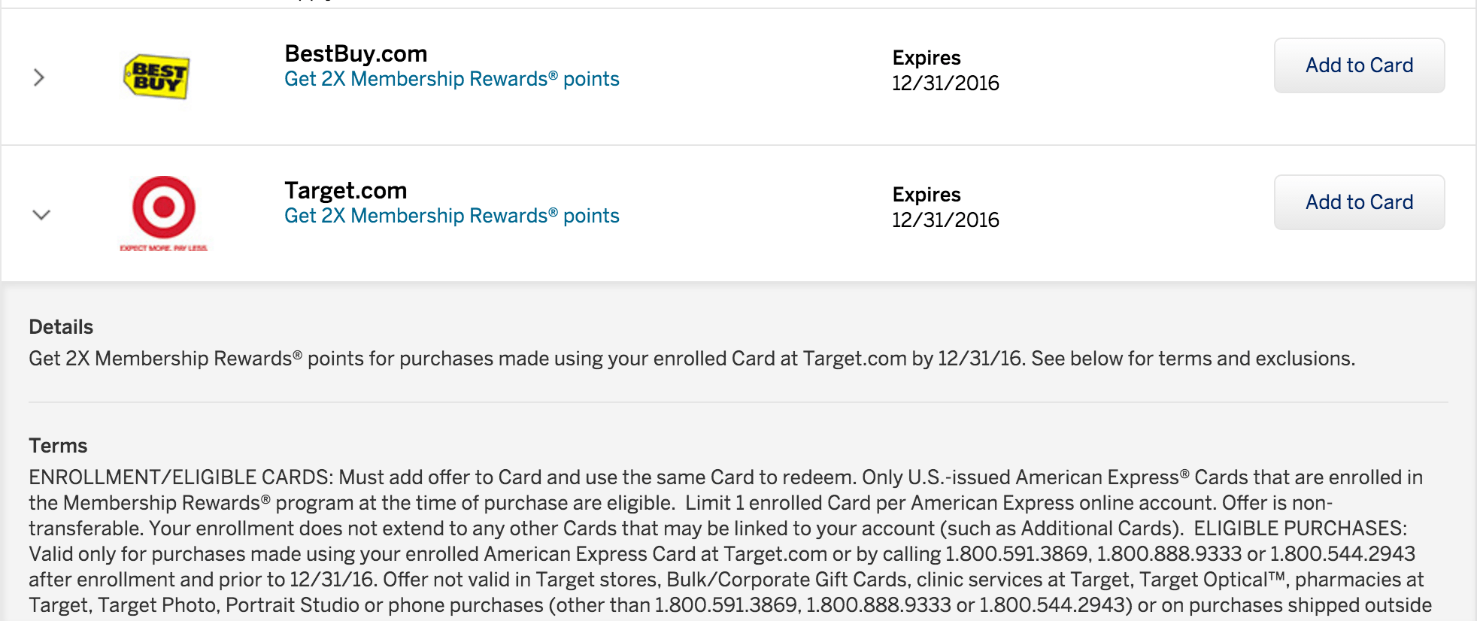The height and width of the screenshot is (621, 1477).
Task: Select the Target.com offer title
Action: click(x=345, y=190)
